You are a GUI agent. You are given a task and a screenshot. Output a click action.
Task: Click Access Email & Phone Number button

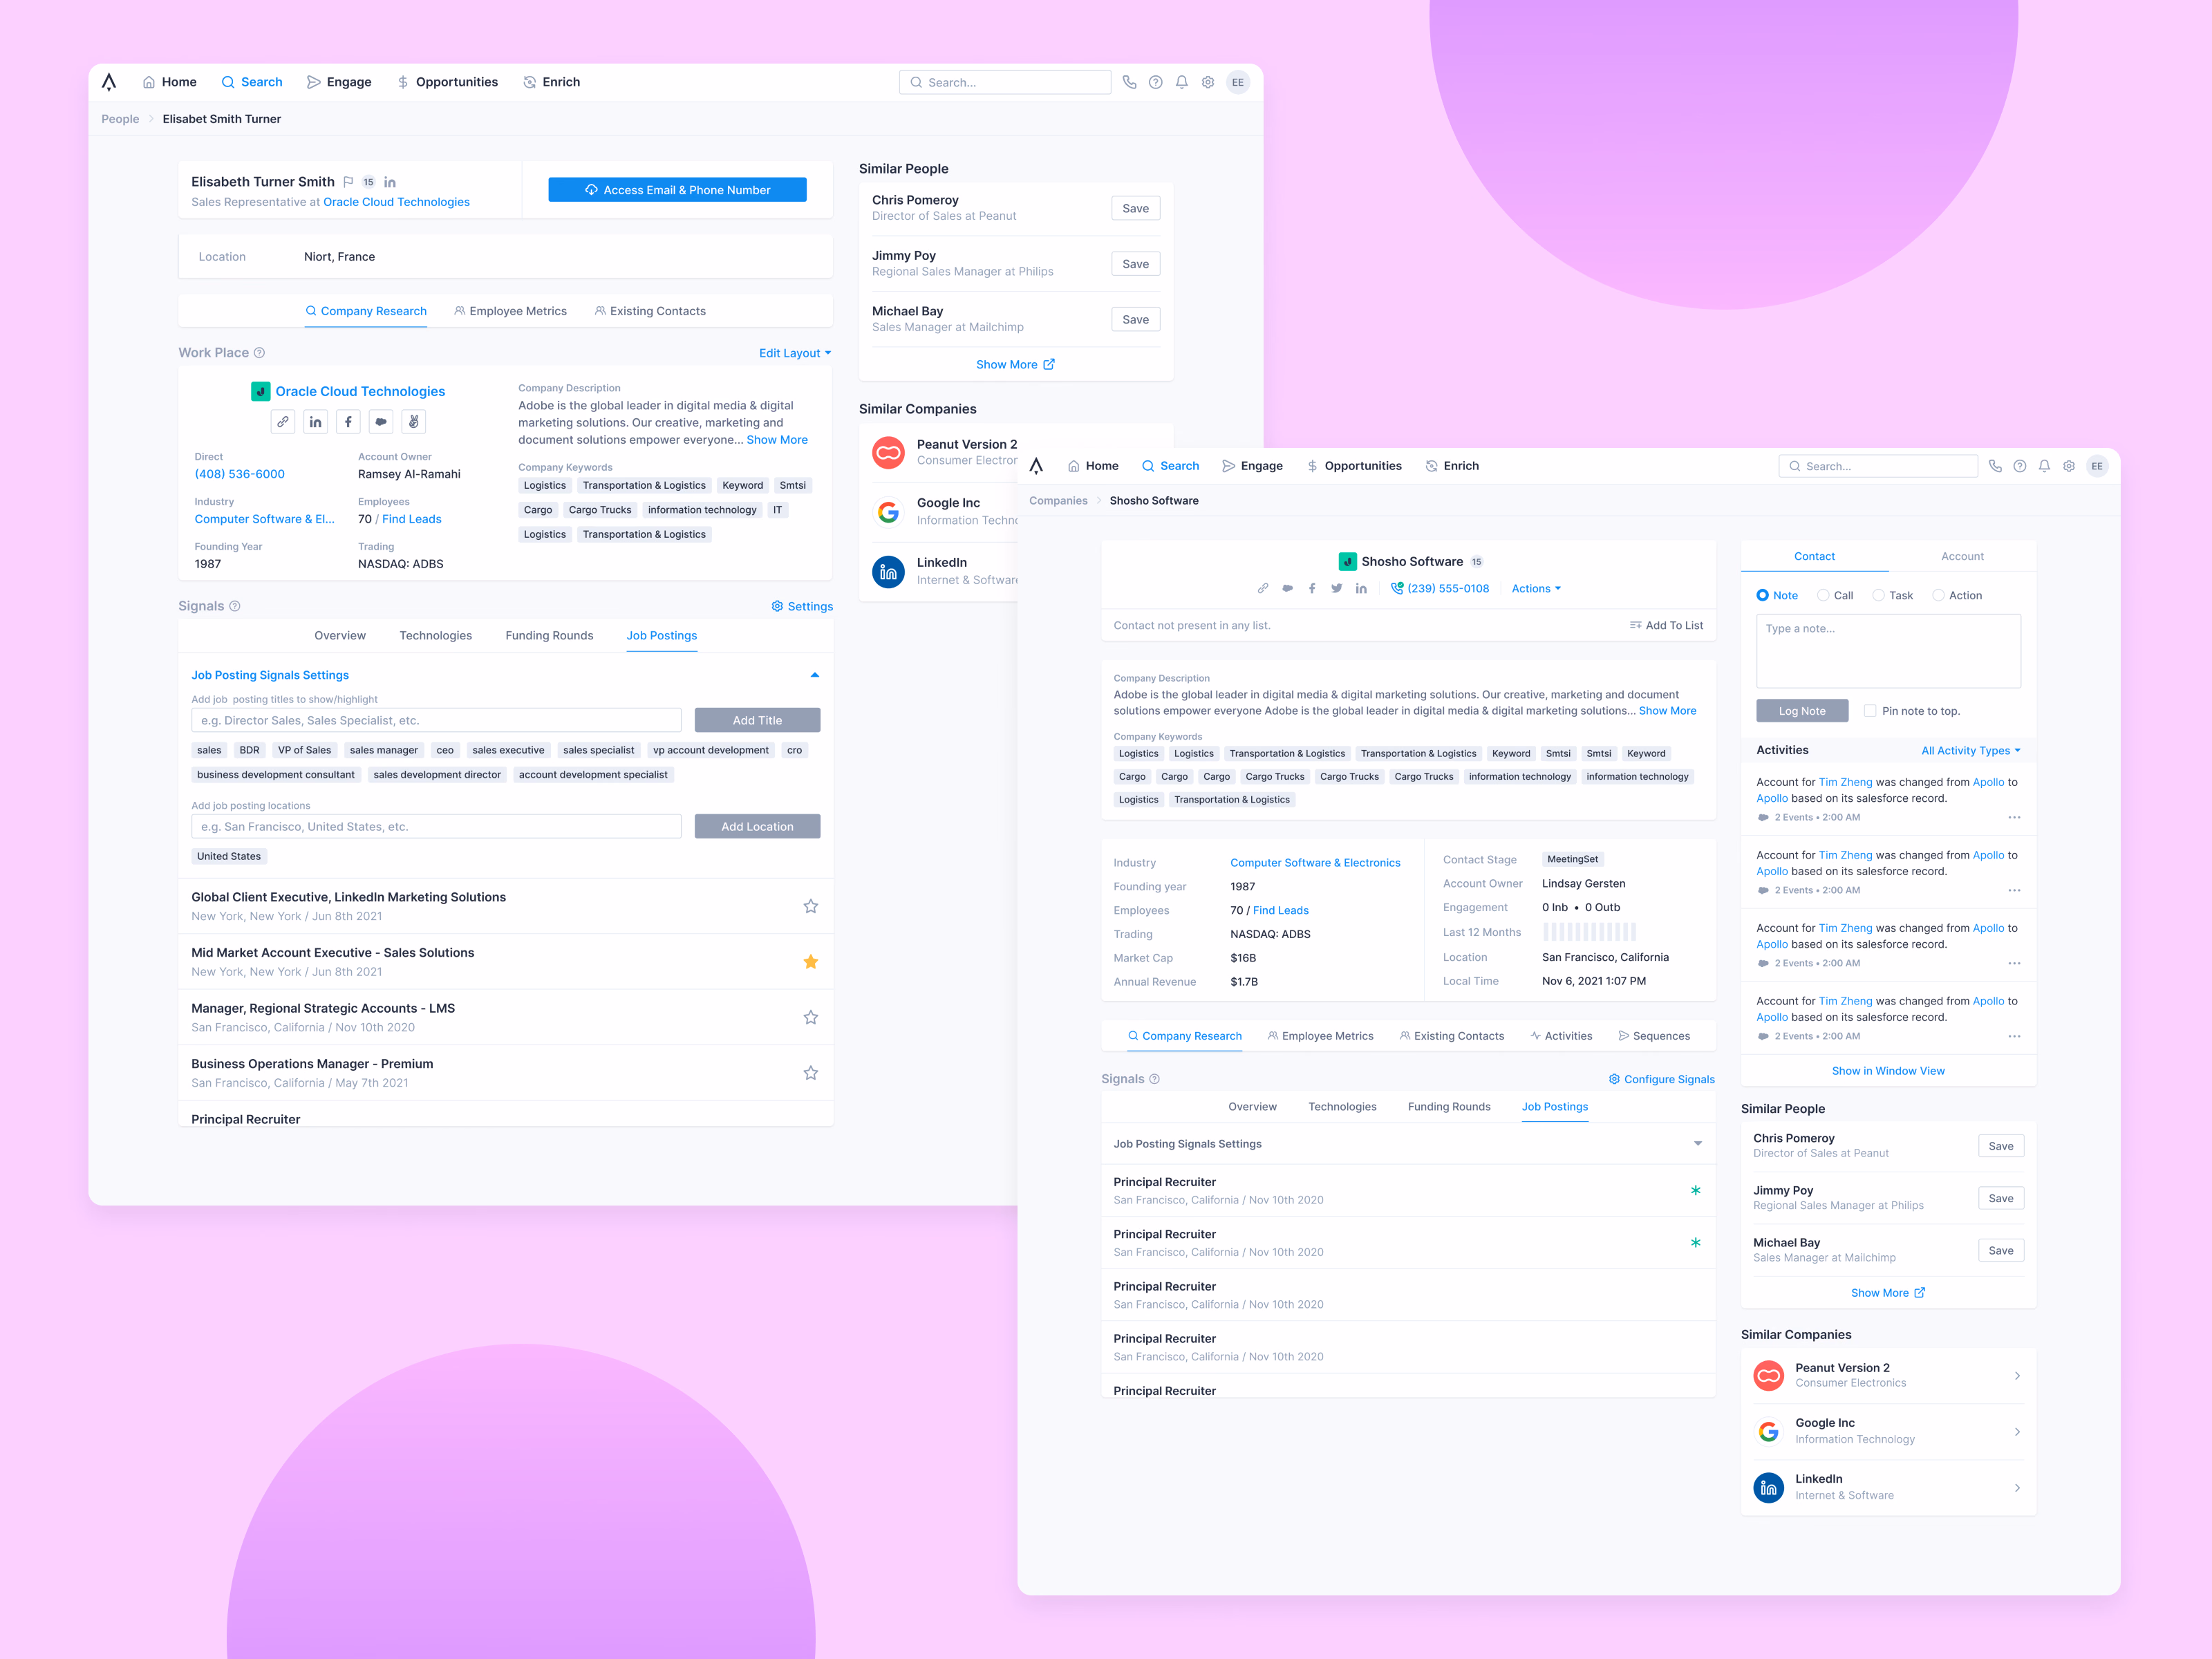(x=677, y=190)
